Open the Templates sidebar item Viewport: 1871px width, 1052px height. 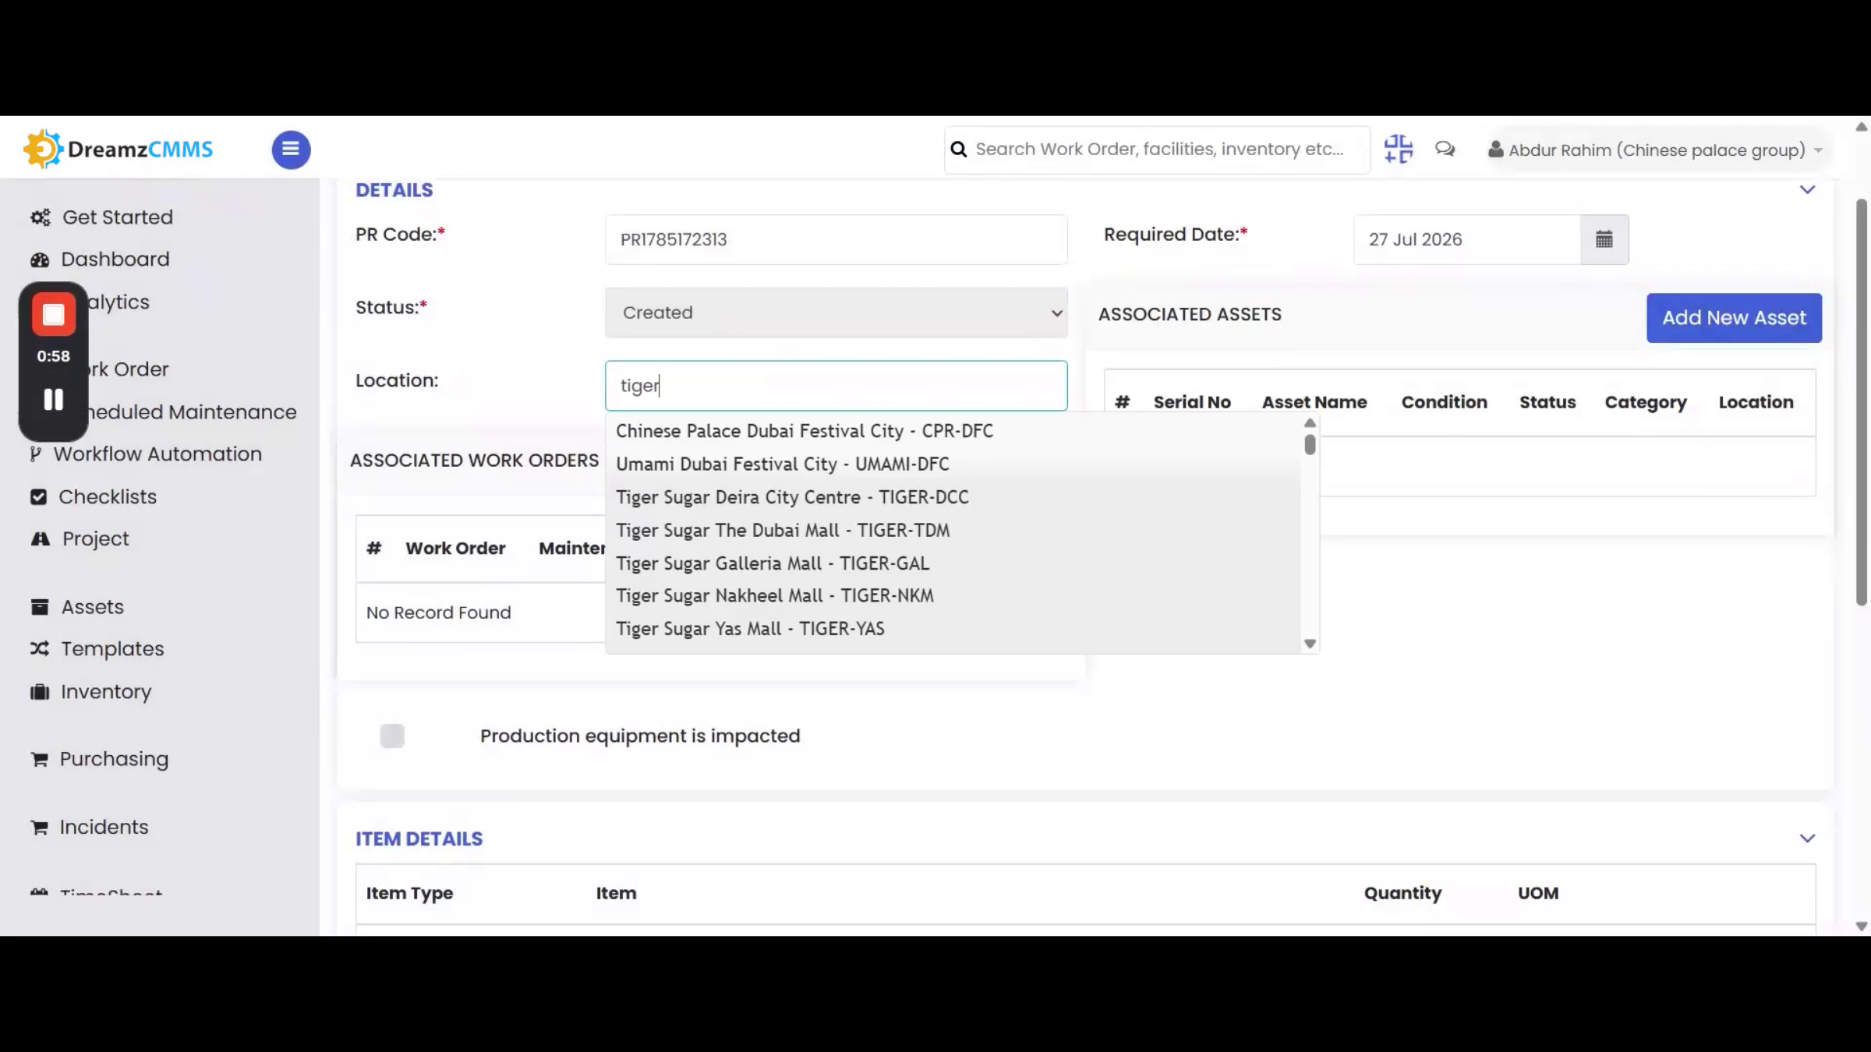tap(112, 649)
